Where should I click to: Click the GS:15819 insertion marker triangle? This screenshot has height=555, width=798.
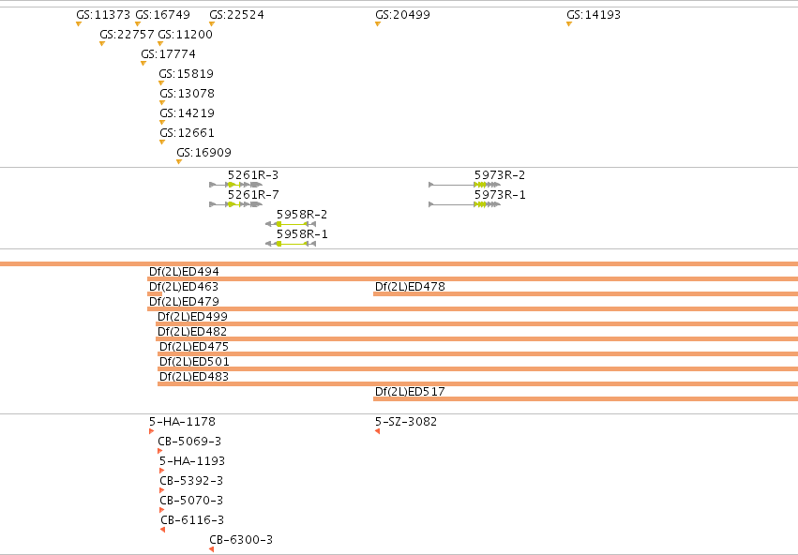coord(161,82)
